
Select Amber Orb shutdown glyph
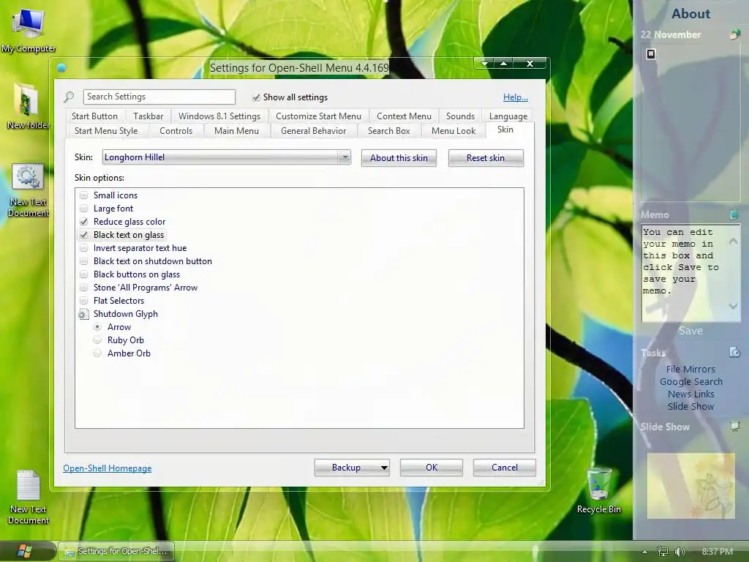pos(97,353)
